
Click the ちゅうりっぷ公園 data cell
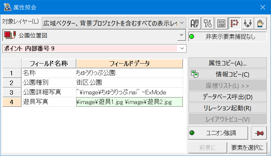(130, 73)
